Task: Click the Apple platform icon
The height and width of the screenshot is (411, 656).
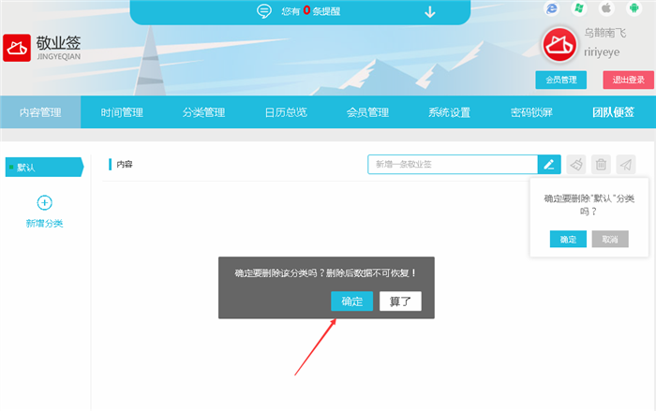Action: [606, 8]
